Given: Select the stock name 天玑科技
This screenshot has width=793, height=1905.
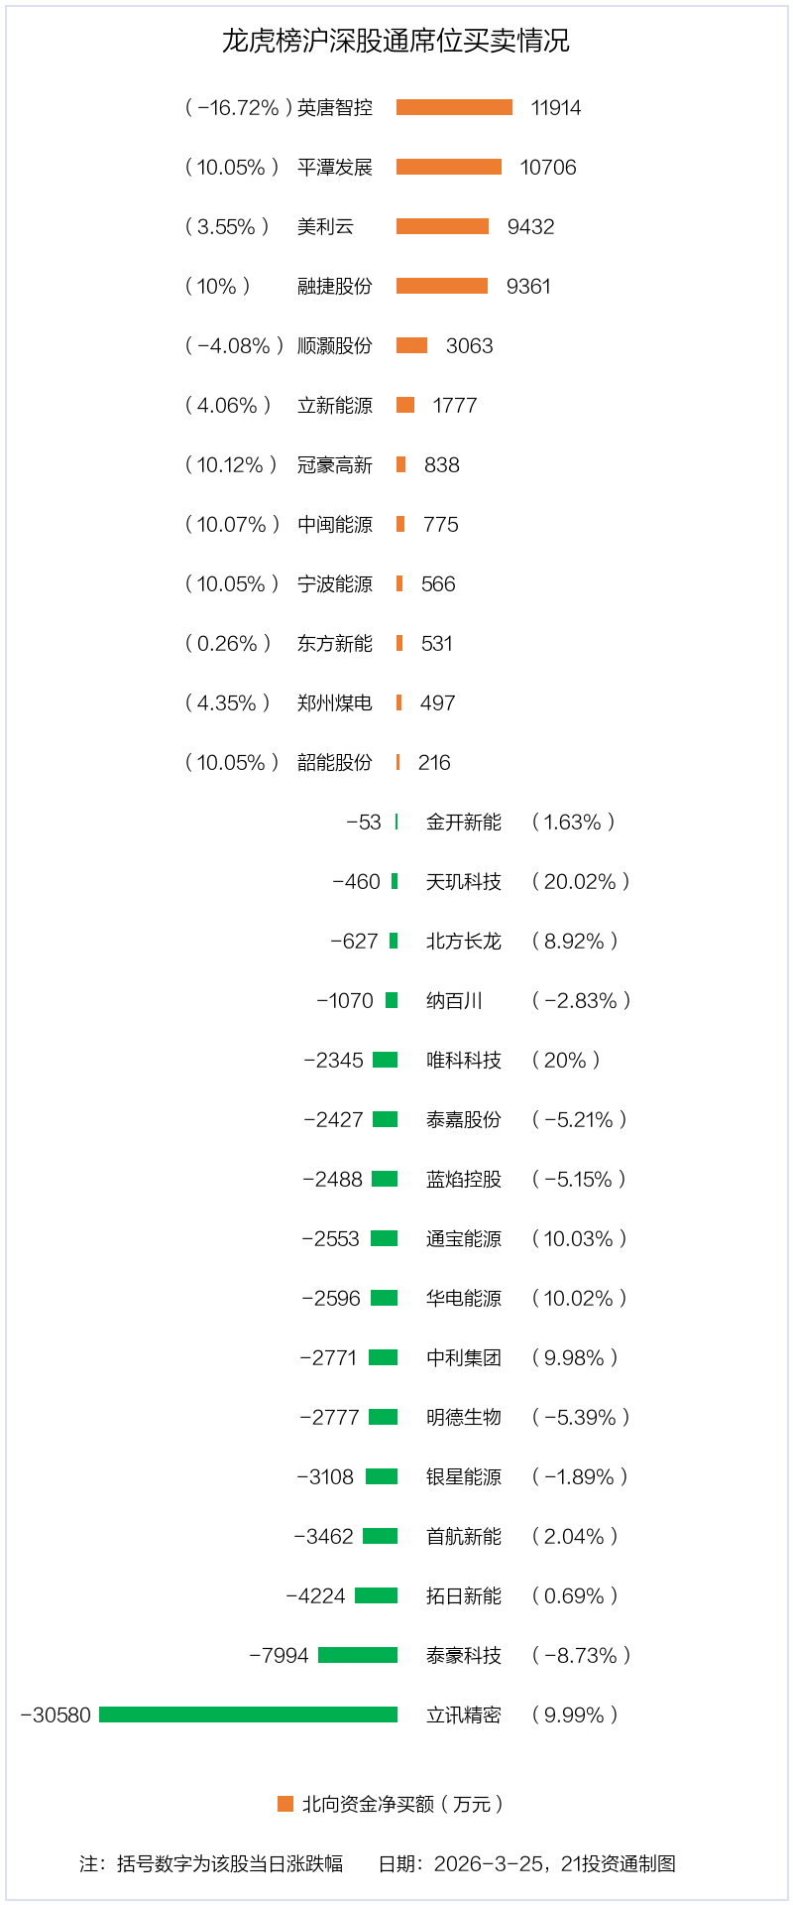Looking at the screenshot, I should click(x=464, y=881).
